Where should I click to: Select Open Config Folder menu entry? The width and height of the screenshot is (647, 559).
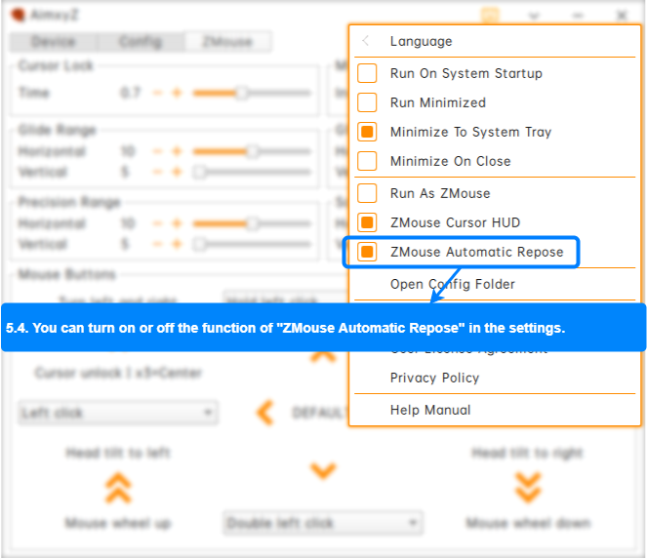pyautogui.click(x=452, y=284)
